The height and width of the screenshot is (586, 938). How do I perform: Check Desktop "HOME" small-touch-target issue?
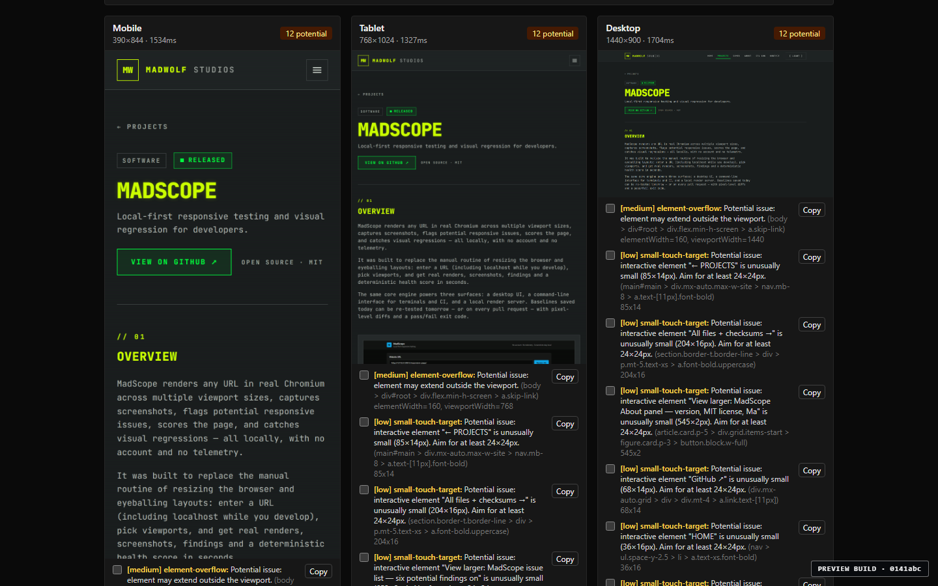point(610,526)
